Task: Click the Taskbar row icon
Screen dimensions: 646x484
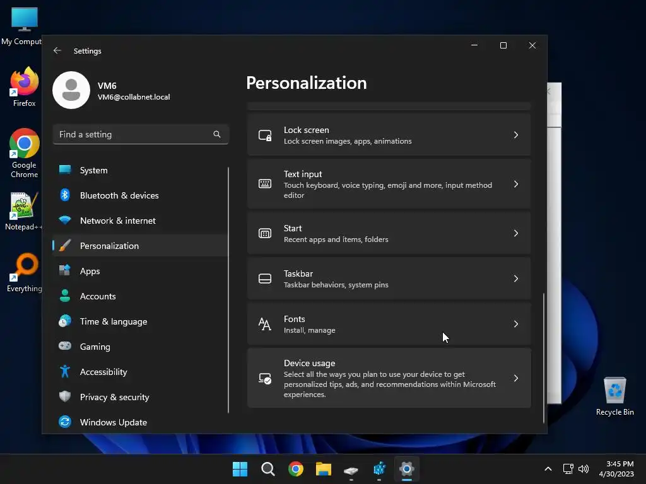Action: [x=265, y=279]
